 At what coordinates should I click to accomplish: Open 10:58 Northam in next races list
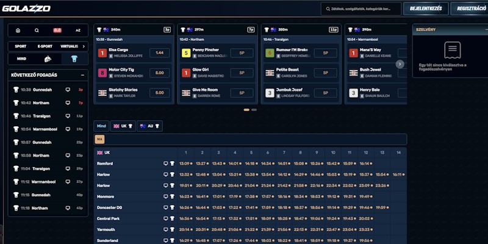[x=48, y=156]
